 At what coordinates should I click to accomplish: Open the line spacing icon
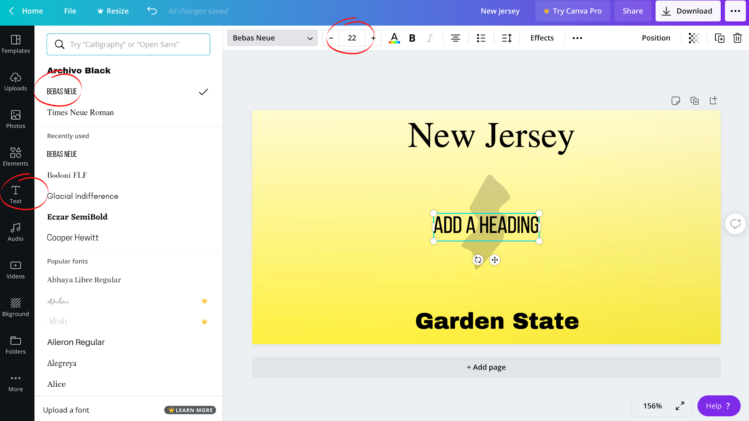(x=507, y=38)
